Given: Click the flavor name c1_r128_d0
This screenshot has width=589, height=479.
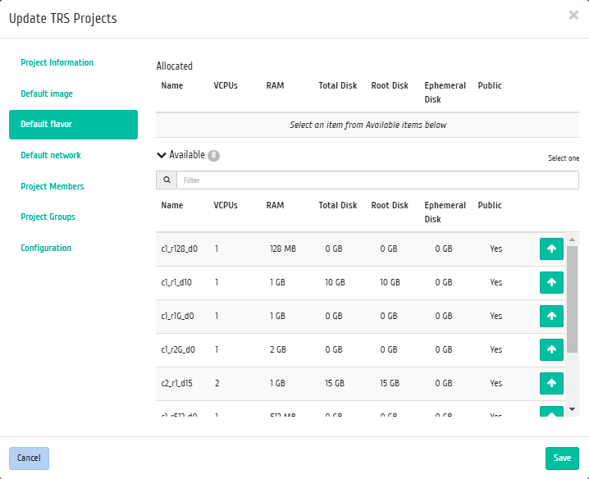Looking at the screenshot, I should click(x=179, y=249).
